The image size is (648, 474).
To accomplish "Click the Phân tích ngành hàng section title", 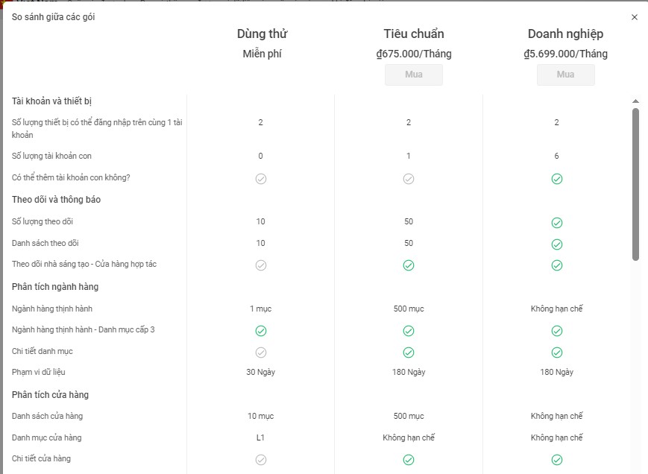I will click(x=55, y=287).
